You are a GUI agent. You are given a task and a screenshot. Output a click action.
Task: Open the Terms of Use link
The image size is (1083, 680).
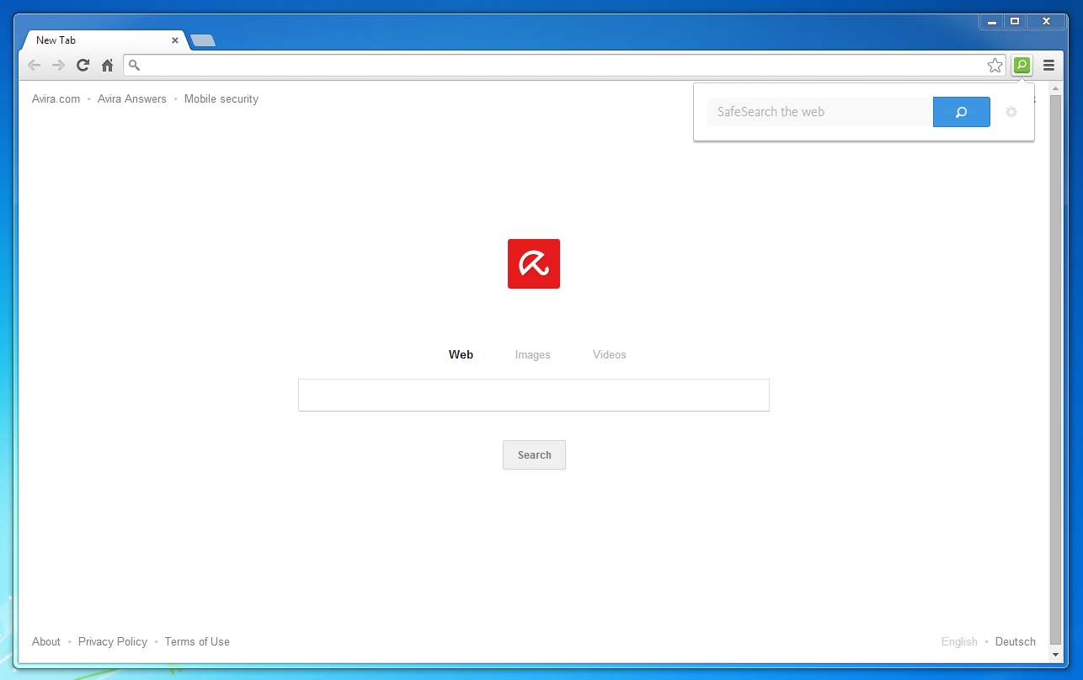pyautogui.click(x=197, y=642)
